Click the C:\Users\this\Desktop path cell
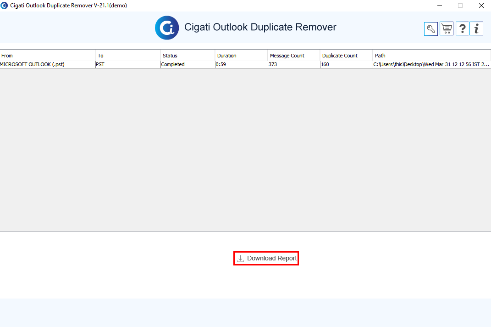The image size is (491, 327). 431,64
